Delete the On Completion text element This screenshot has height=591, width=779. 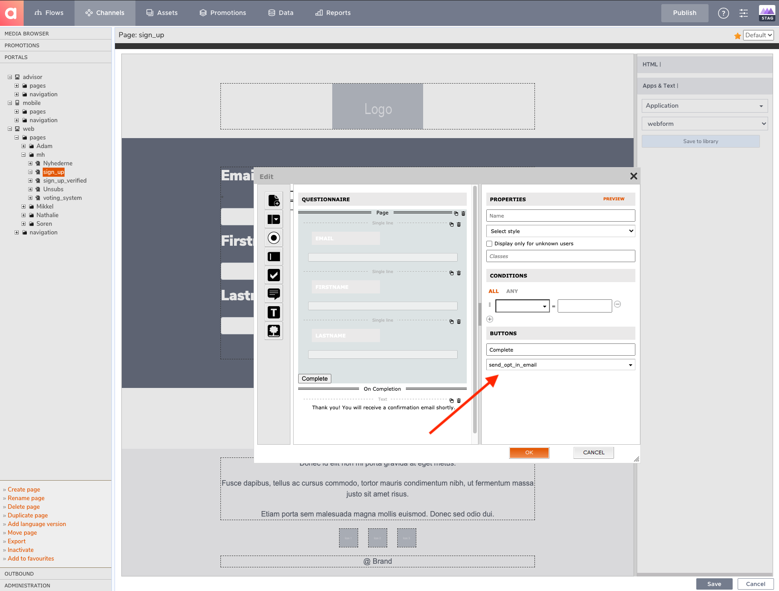point(459,401)
